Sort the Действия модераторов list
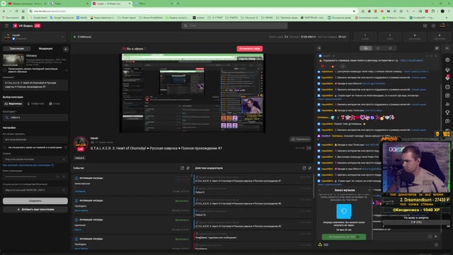The image size is (453, 255). (x=310, y=168)
